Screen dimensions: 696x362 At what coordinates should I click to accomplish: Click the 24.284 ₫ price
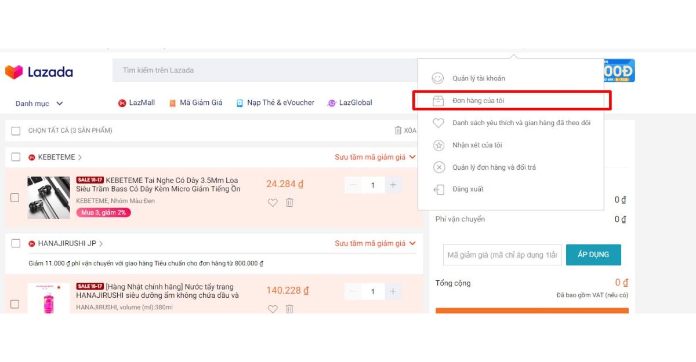285,184
